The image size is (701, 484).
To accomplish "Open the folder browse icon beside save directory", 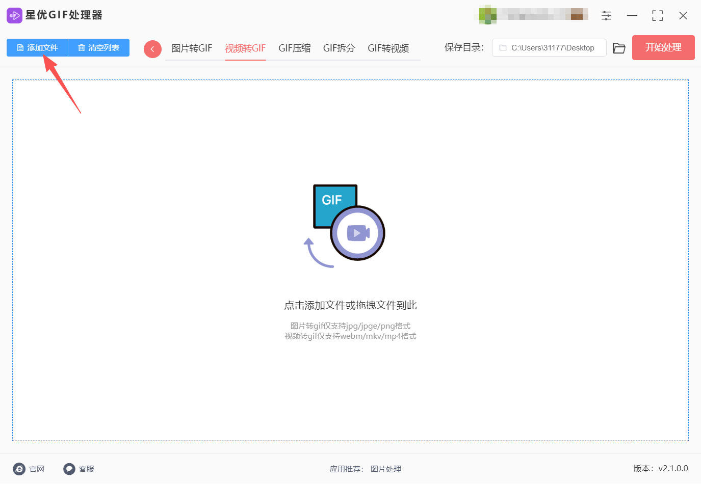I will tap(619, 47).
